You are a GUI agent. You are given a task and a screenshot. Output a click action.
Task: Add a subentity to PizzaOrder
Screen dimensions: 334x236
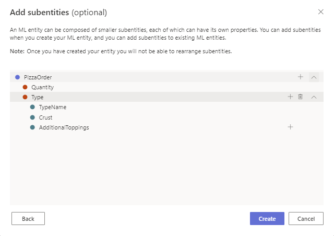301,77
